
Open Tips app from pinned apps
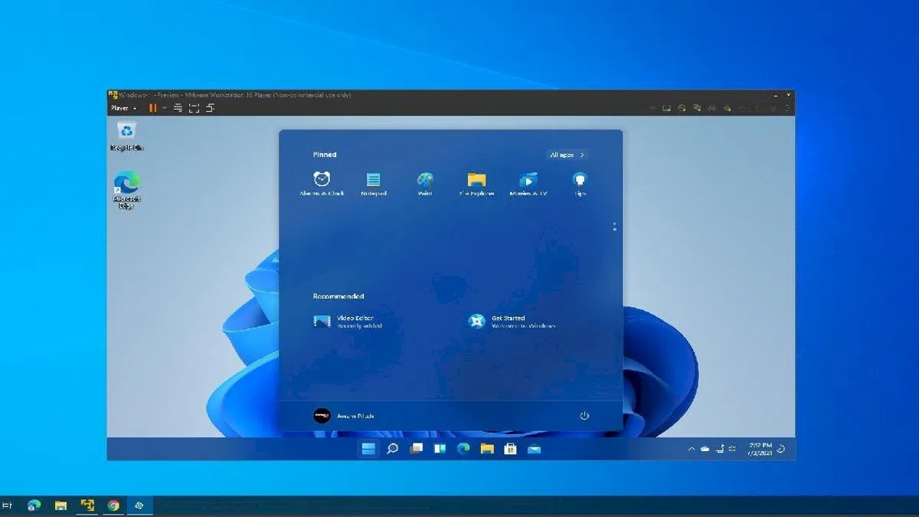pyautogui.click(x=580, y=184)
